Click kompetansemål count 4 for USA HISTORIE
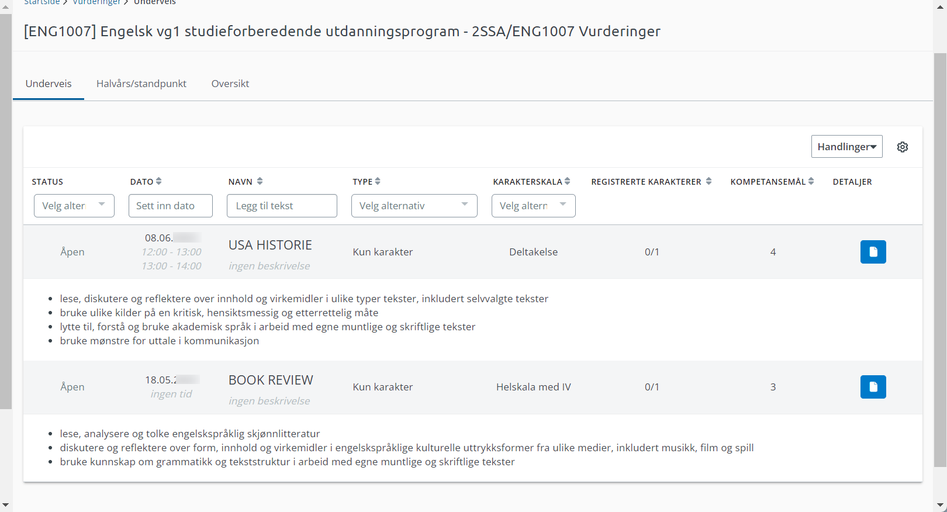Viewport: 947px width, 512px height. coord(773,252)
